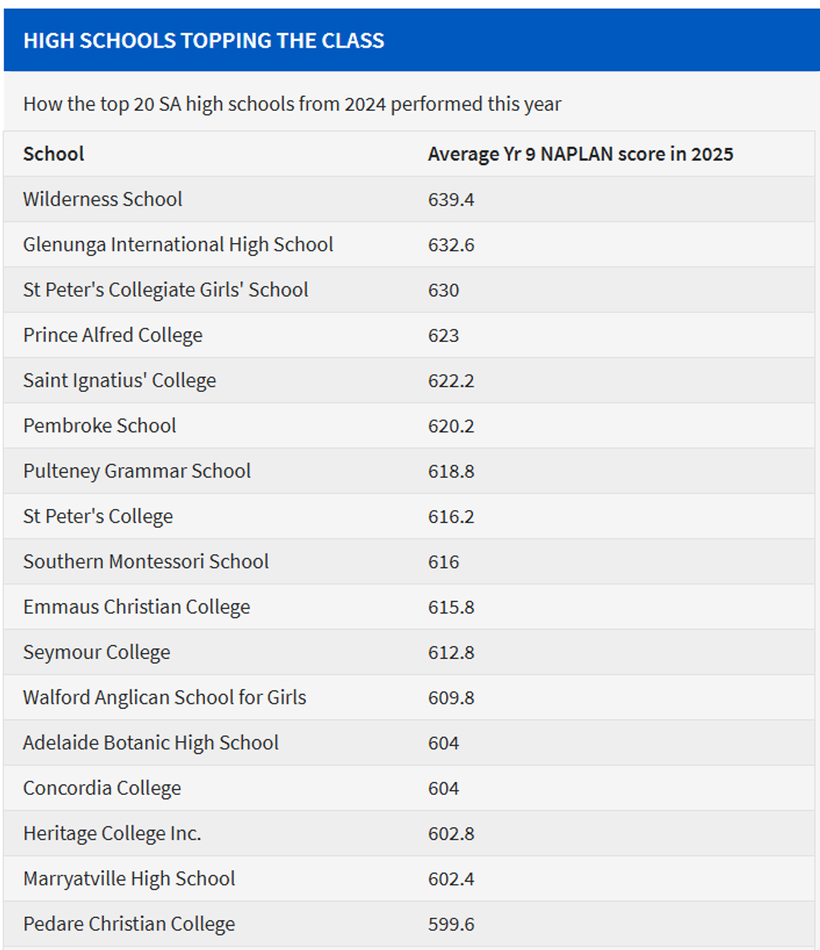Click Marryatville High School's 602.4 score

(x=451, y=879)
